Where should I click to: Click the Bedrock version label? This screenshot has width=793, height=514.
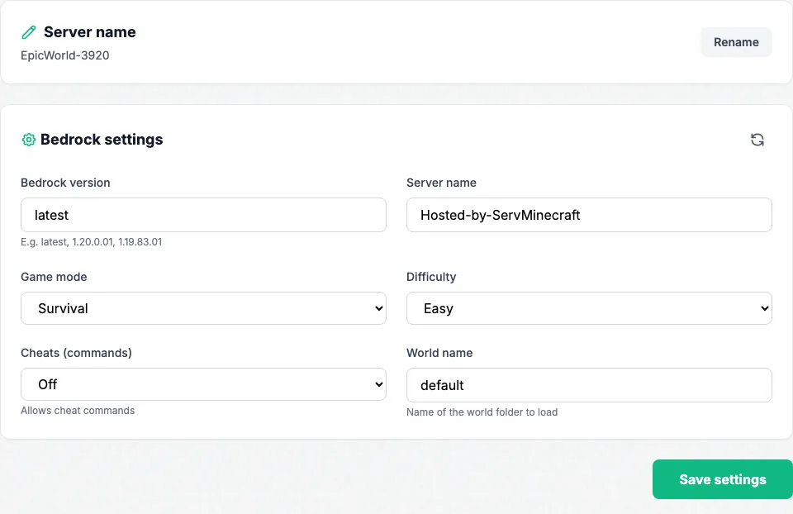pos(65,183)
